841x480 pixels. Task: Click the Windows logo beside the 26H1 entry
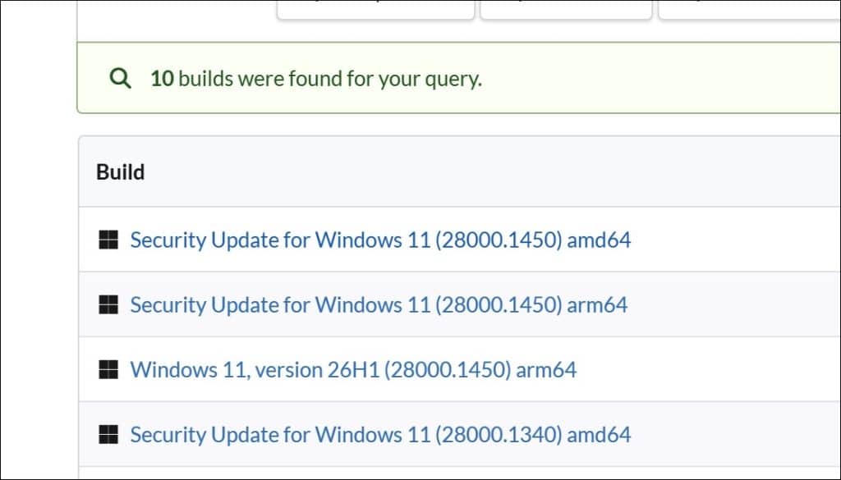(x=109, y=369)
